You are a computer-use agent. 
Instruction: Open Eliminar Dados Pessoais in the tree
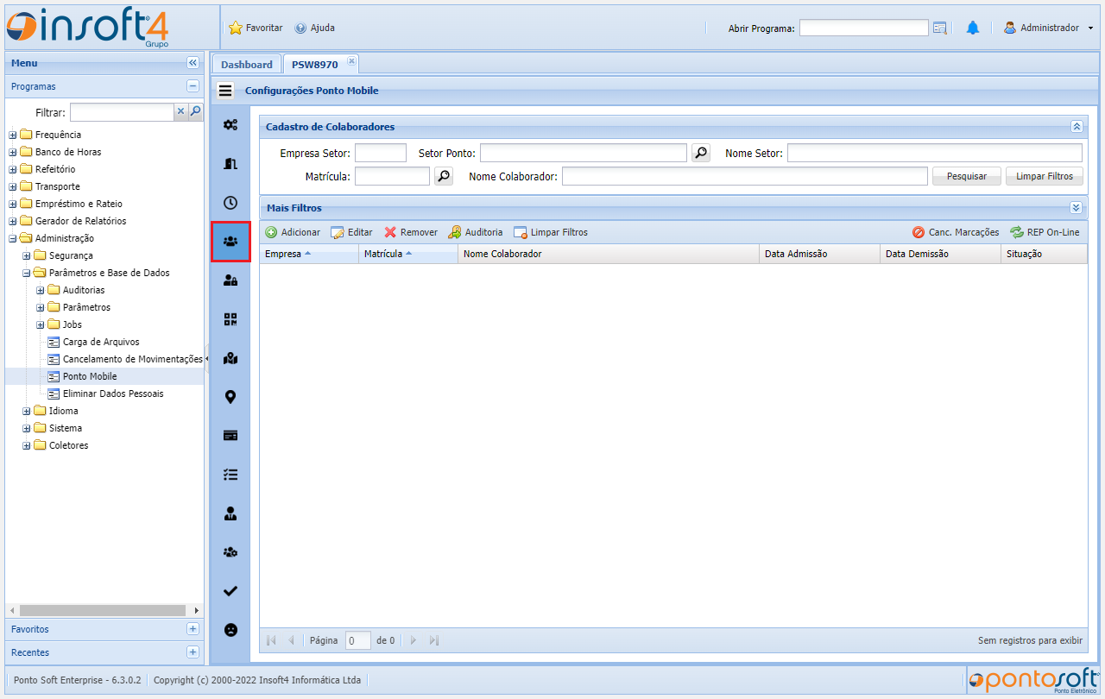[112, 394]
